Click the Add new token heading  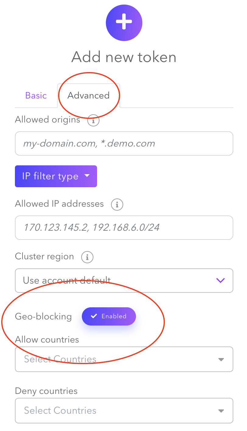[x=124, y=57]
